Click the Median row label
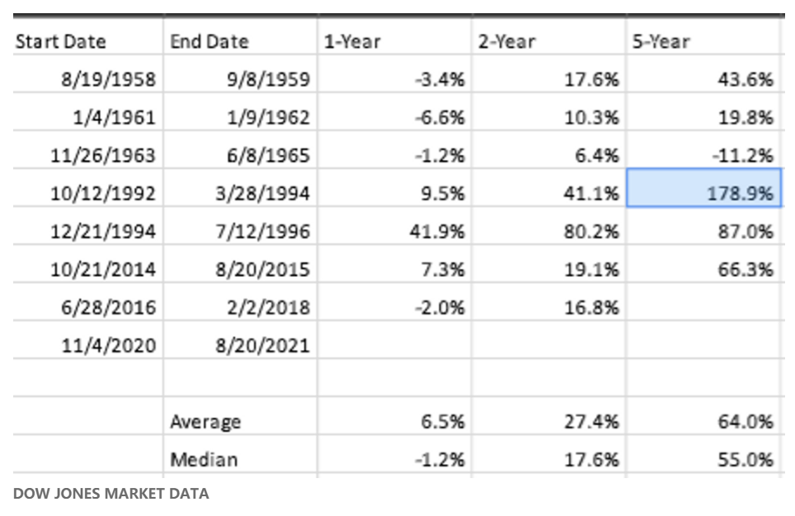The width and height of the screenshot is (795, 516). point(203,460)
